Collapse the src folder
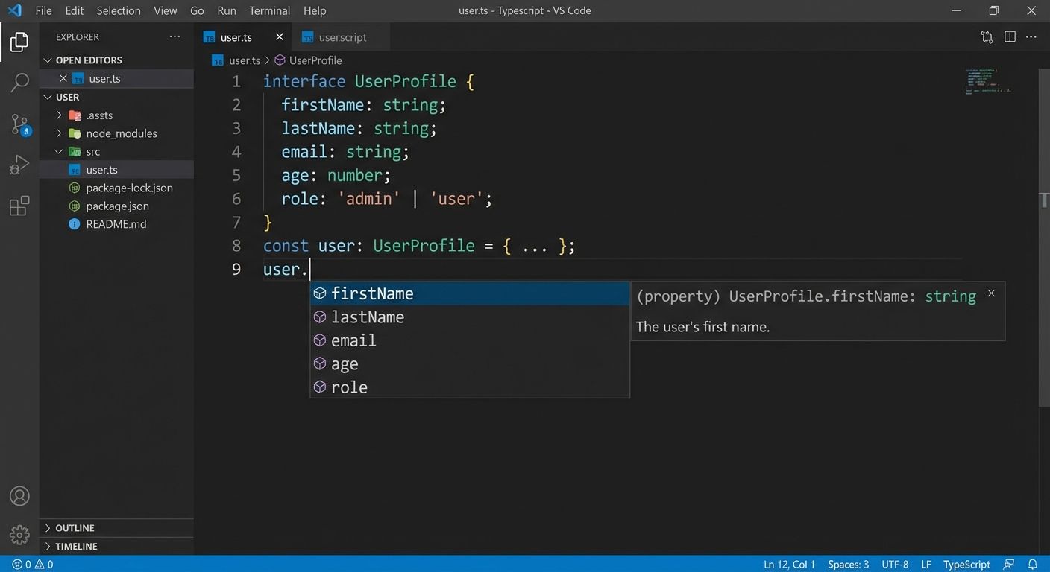This screenshot has height=572, width=1050. coord(59,151)
